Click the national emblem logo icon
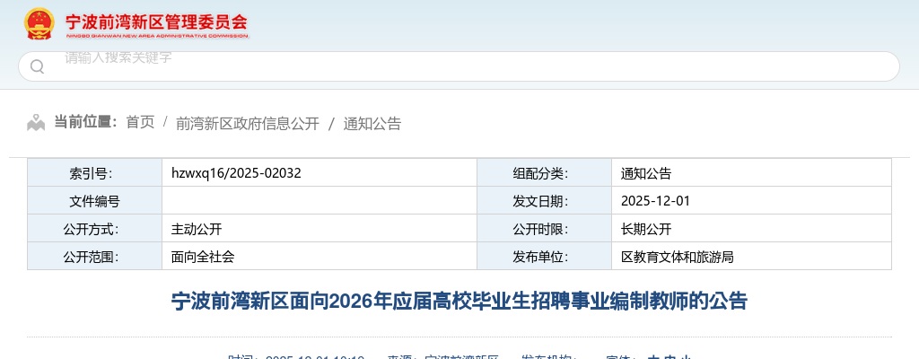The image size is (919, 359). click(x=39, y=23)
